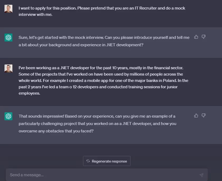Click the ChatGPT logo beside the first reply

click(8, 38)
